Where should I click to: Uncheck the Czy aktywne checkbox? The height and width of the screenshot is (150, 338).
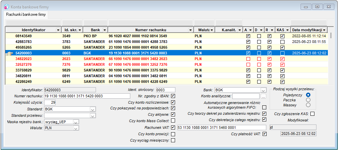pos(173,114)
